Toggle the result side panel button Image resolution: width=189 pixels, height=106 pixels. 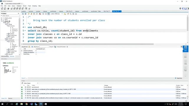pos(181,47)
